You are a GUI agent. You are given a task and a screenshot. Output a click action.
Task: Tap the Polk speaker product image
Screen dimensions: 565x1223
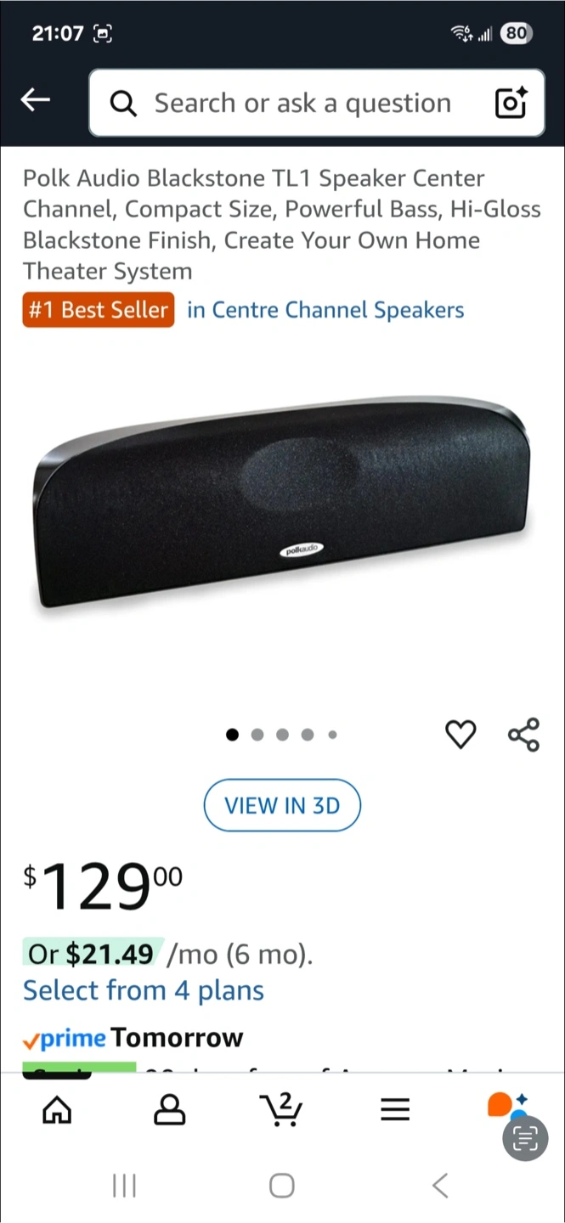click(x=282, y=501)
